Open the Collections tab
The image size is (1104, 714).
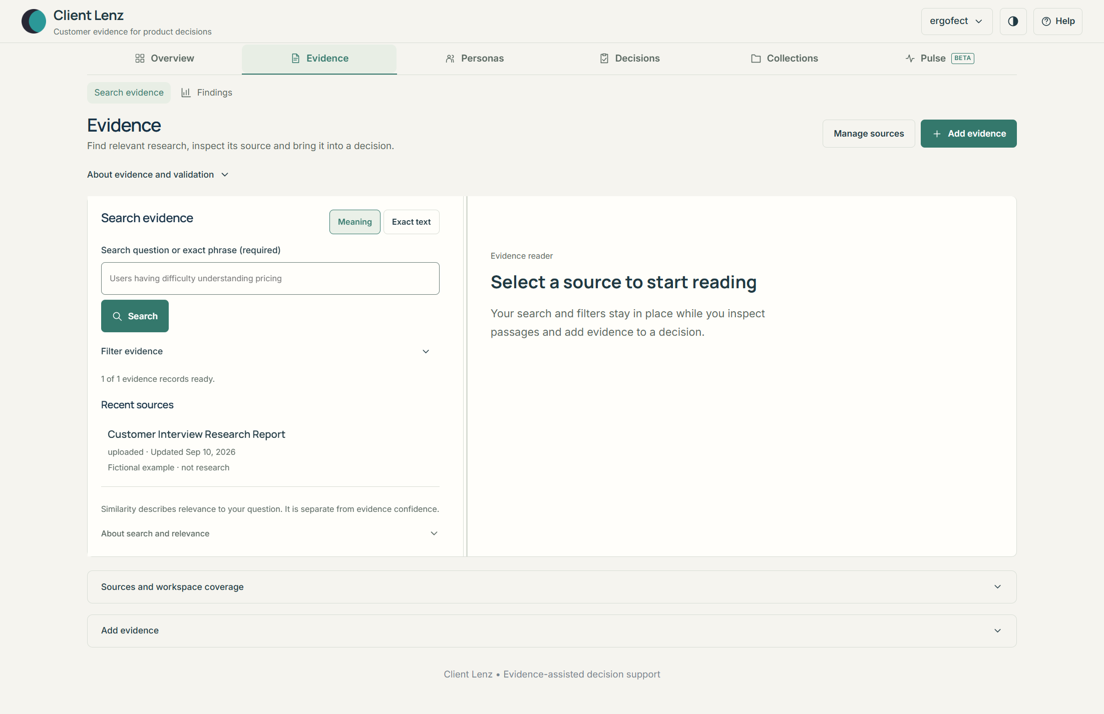tap(784, 59)
